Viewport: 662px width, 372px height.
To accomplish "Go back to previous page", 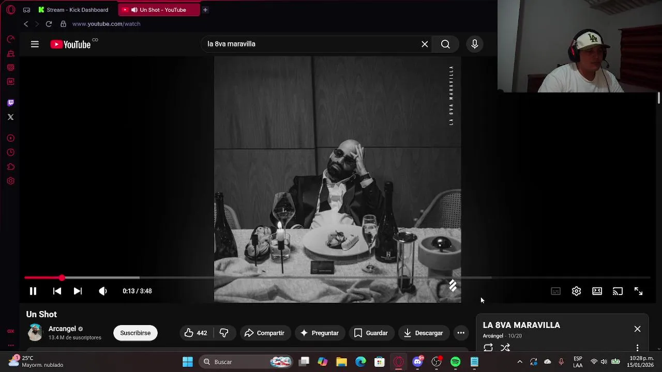I will click(26, 24).
